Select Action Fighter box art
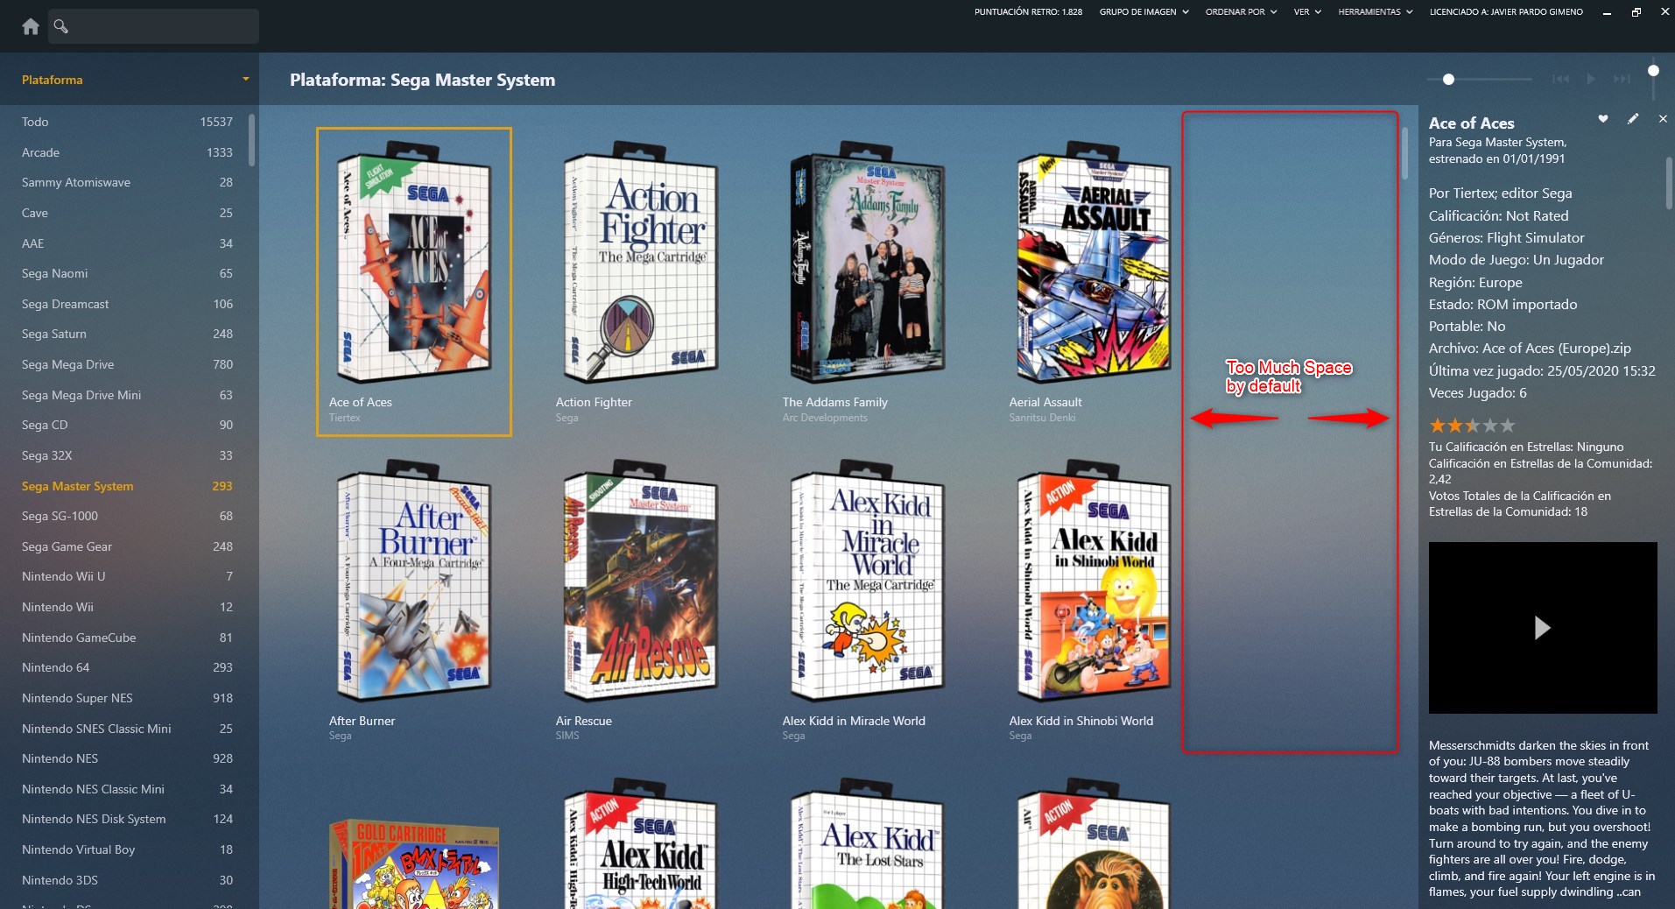The height and width of the screenshot is (909, 1675). 641,262
